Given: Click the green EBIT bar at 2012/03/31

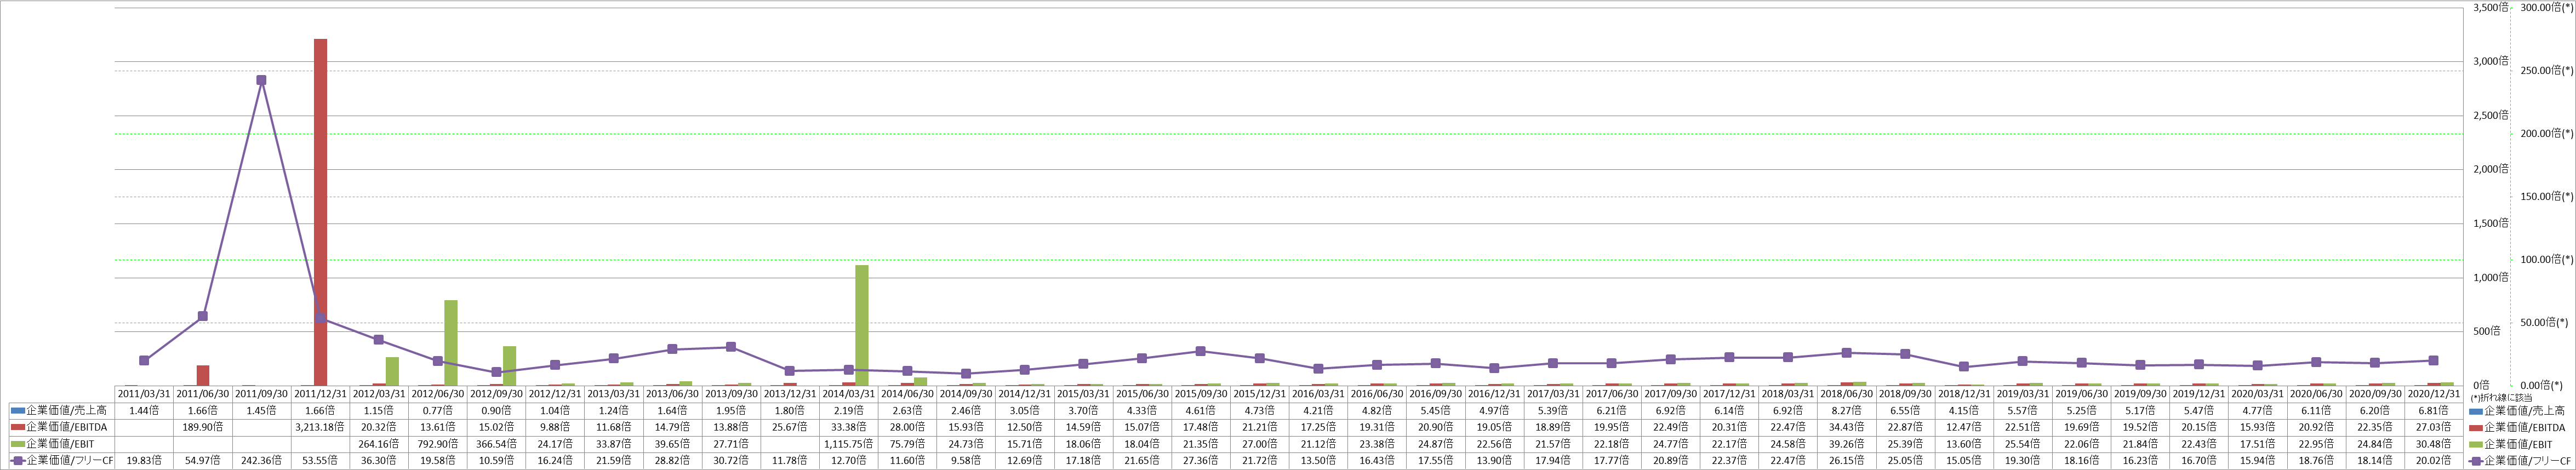Looking at the screenshot, I should point(392,371).
